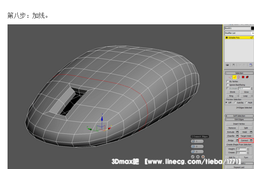
Task: Select Vertex sub-object mode icon
Action: (x=230, y=77)
